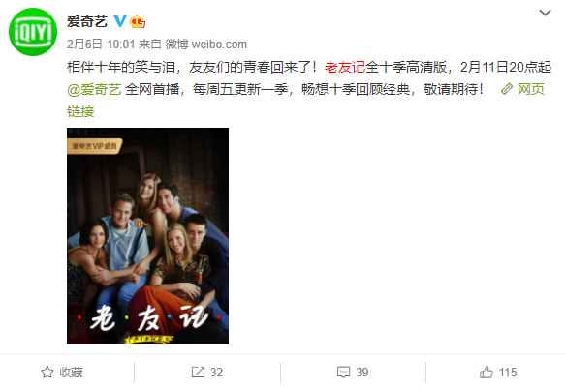
Task: Open the 爱奇艺 account name link
Action: [x=87, y=21]
